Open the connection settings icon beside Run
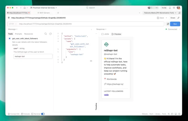 pos(168,24)
